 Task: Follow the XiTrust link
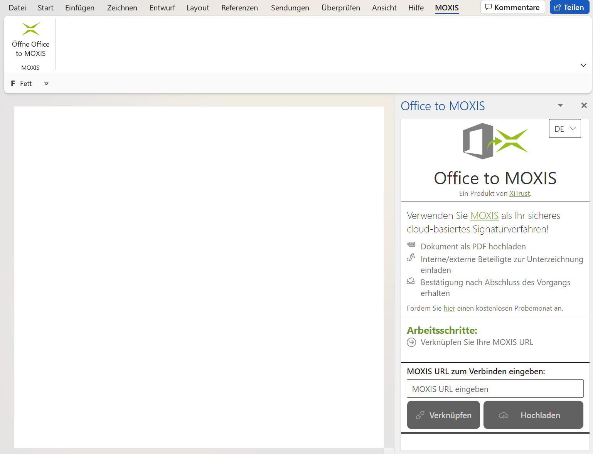(x=519, y=193)
